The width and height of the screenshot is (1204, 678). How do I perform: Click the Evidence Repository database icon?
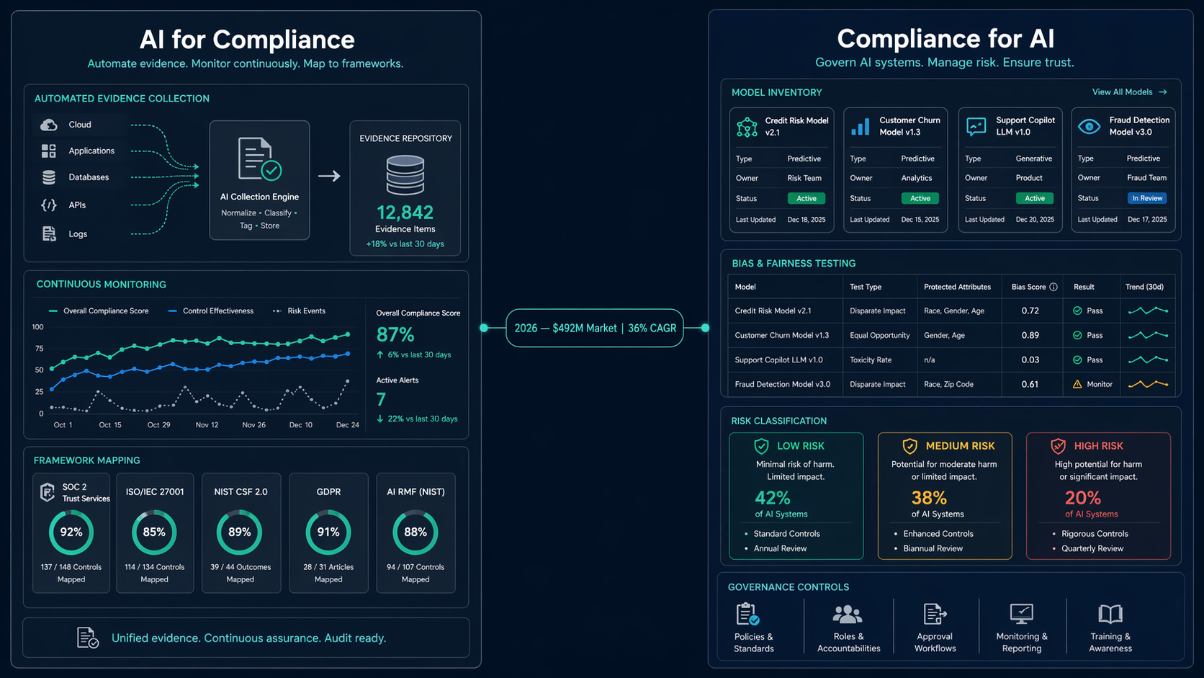point(405,174)
